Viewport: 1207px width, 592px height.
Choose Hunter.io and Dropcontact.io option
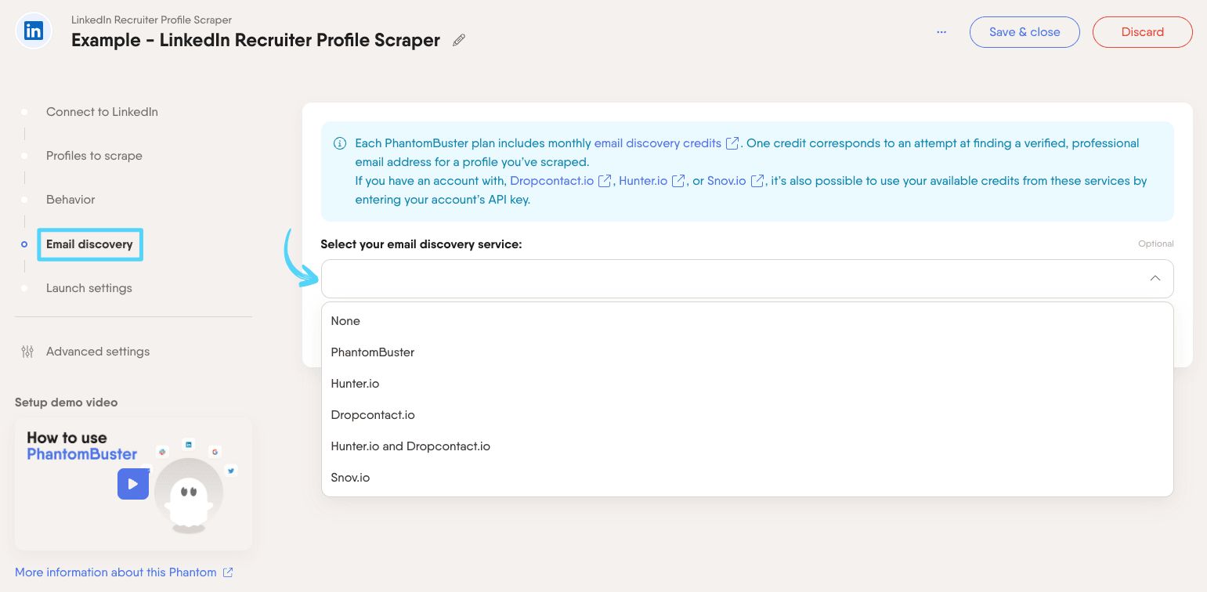(x=747, y=446)
